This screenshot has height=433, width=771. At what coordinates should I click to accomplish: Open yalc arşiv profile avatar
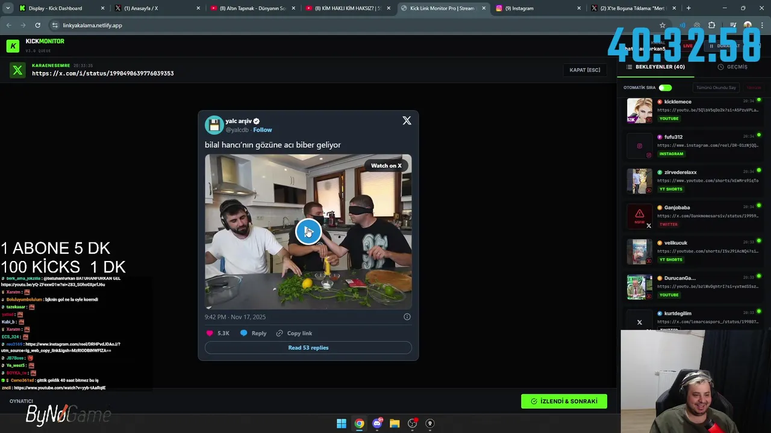point(214,125)
